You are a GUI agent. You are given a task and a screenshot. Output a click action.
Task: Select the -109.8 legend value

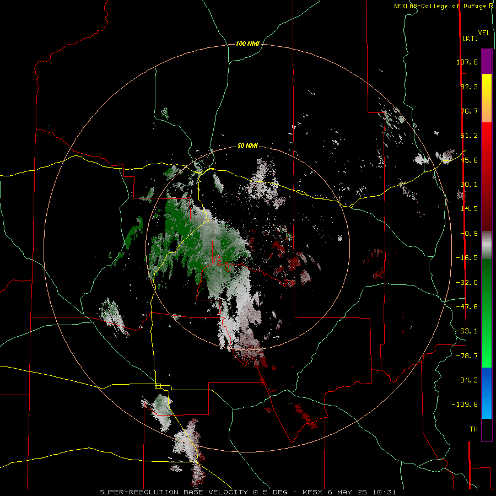click(465, 405)
